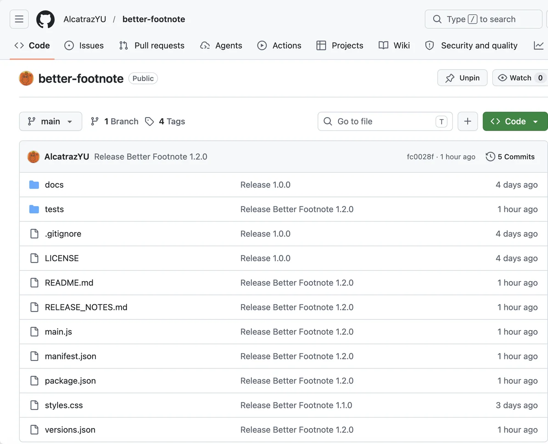Open the hamburger navigation menu
Viewport: 548px width, 444px height.
19,19
